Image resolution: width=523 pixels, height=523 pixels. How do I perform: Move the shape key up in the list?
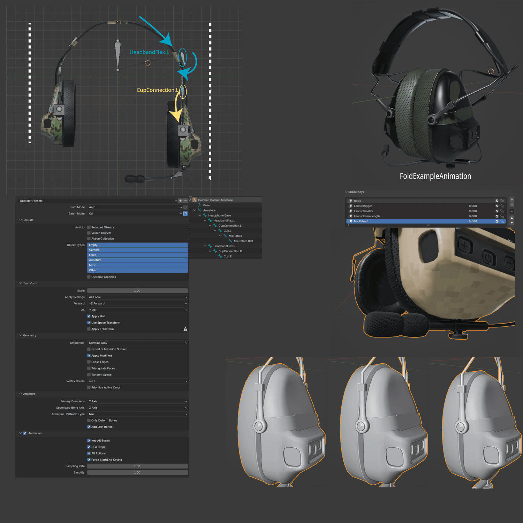pos(512,218)
